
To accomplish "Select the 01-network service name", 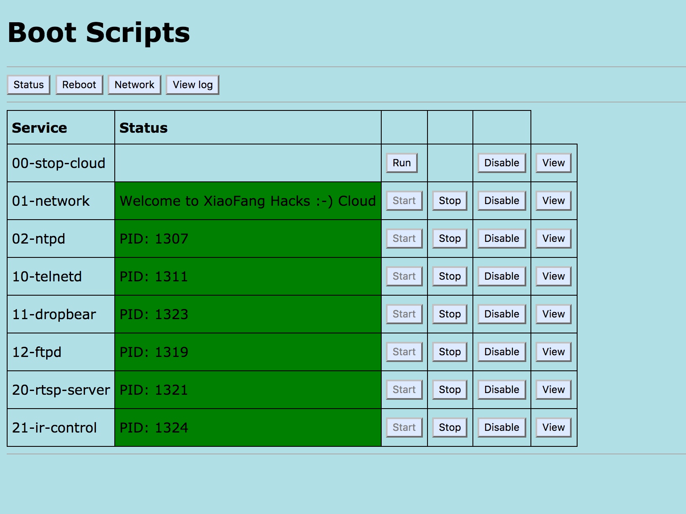I will [x=51, y=201].
